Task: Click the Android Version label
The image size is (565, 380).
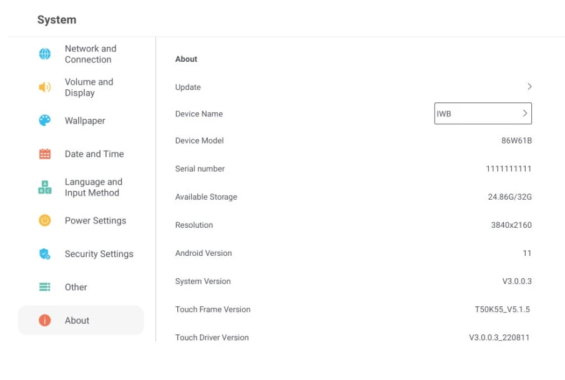Action: click(204, 253)
